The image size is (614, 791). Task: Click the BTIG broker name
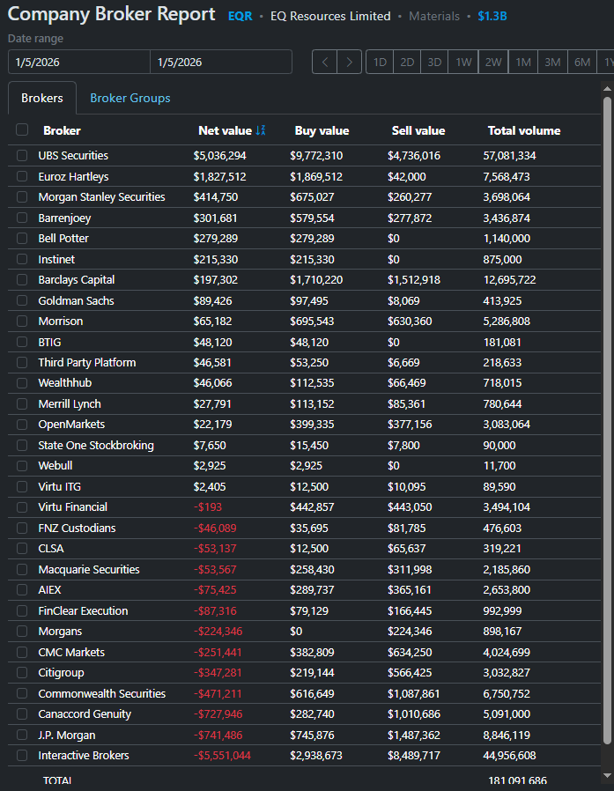[x=49, y=342]
